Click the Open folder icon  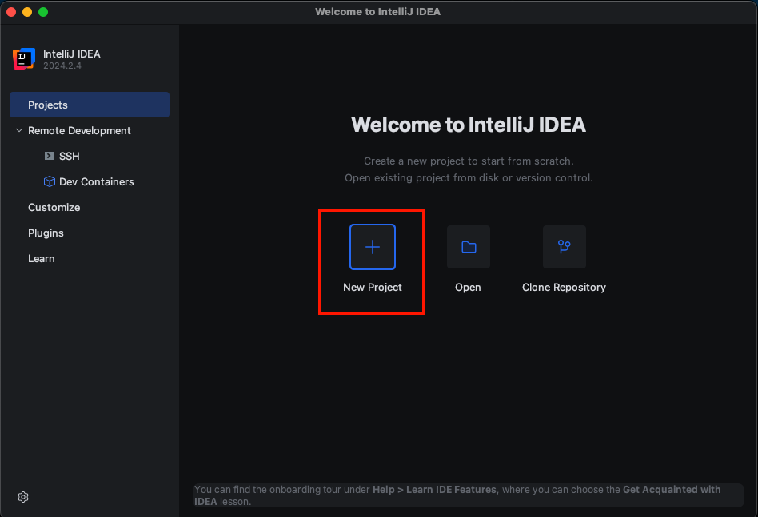pyautogui.click(x=468, y=247)
